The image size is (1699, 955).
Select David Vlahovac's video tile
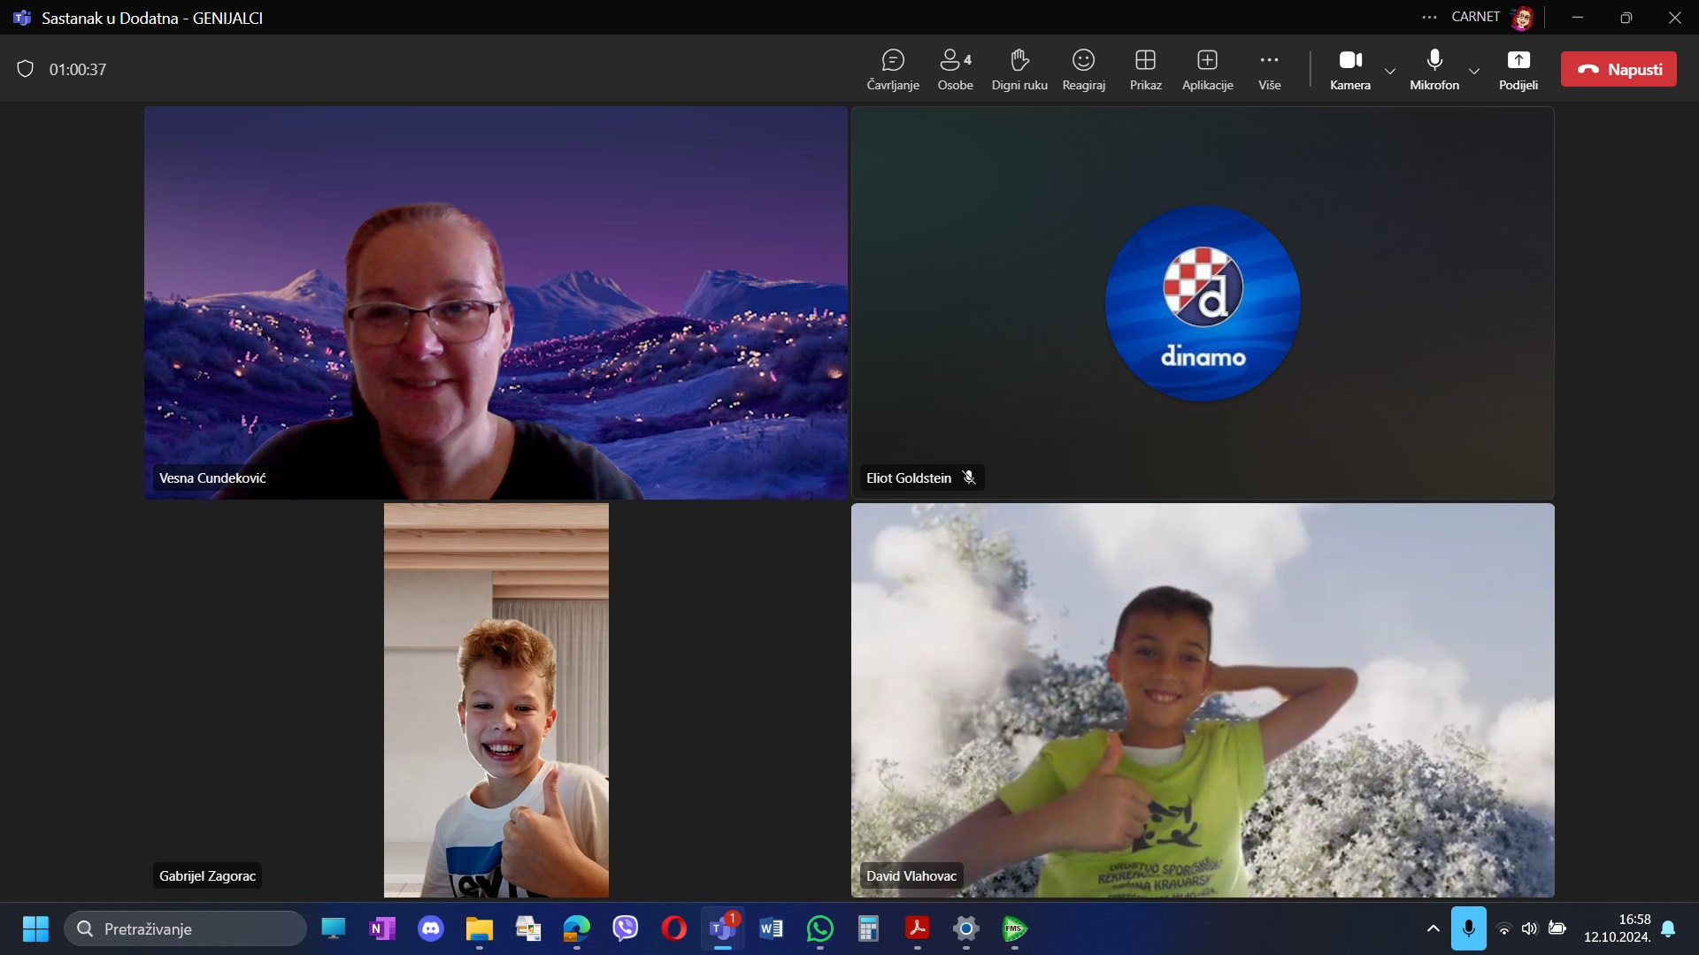coord(1203,700)
